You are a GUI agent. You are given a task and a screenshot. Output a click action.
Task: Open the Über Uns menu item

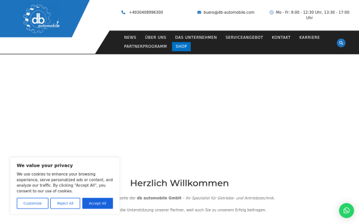point(156,38)
